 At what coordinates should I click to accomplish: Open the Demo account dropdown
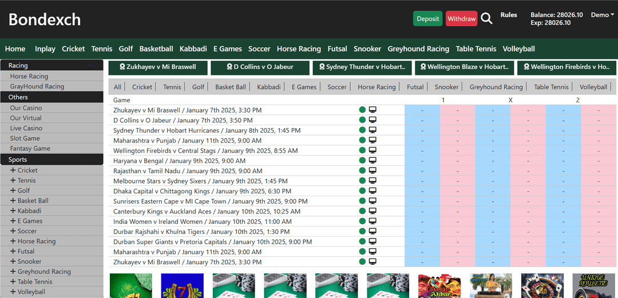(x=602, y=15)
